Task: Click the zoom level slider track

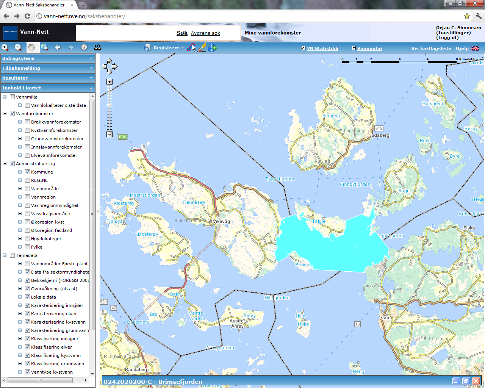Action: point(110,108)
